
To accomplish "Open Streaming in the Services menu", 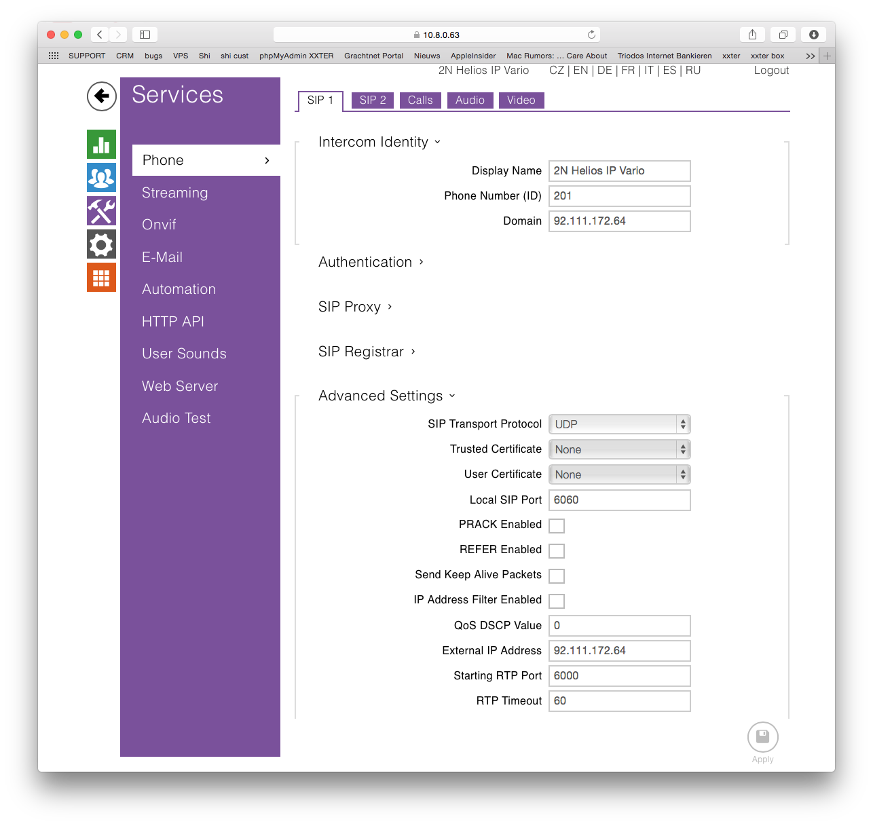I will click(x=175, y=193).
